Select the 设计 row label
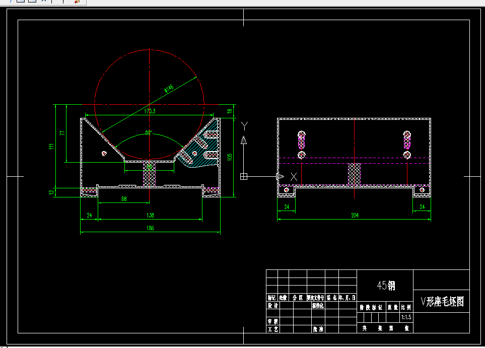The image size is (485, 348). coord(272,306)
